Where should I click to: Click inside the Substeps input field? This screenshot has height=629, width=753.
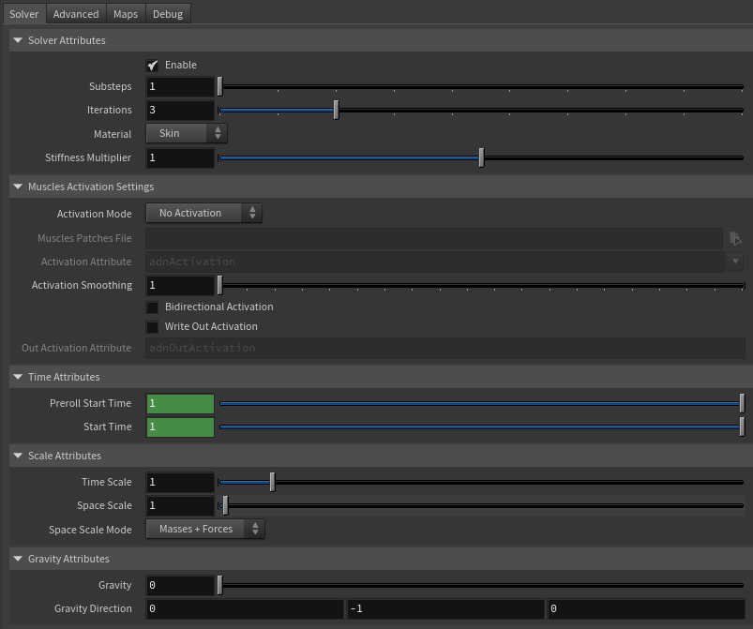pos(179,85)
